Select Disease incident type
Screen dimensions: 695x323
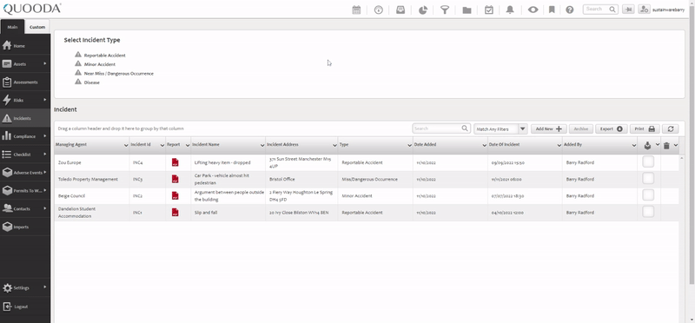(x=92, y=82)
